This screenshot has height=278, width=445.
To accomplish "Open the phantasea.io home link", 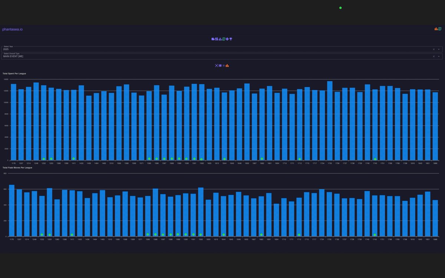I will tap(12, 29).
